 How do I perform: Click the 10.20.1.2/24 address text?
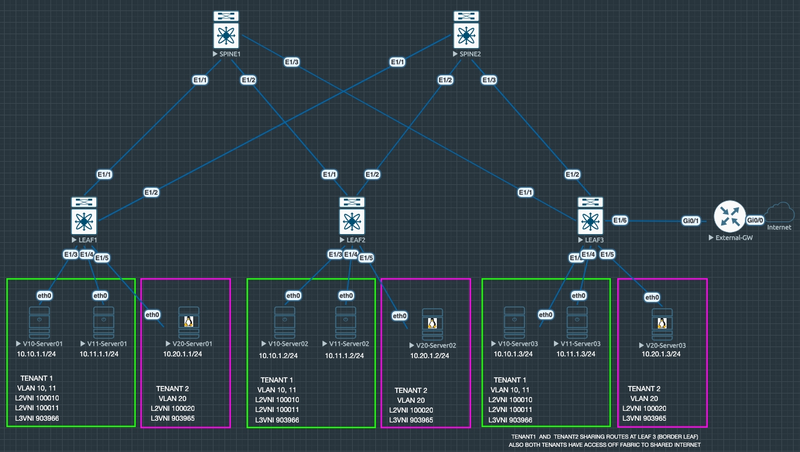pyautogui.click(x=429, y=356)
